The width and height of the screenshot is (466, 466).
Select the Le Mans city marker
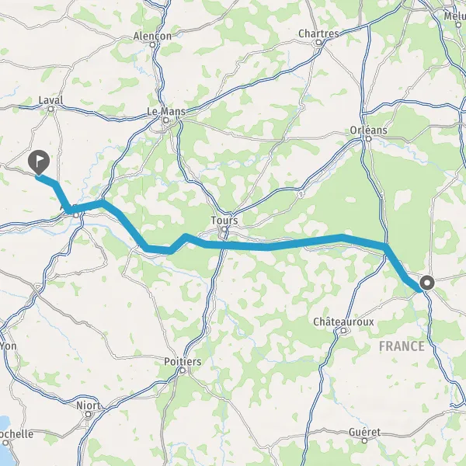tap(166, 120)
